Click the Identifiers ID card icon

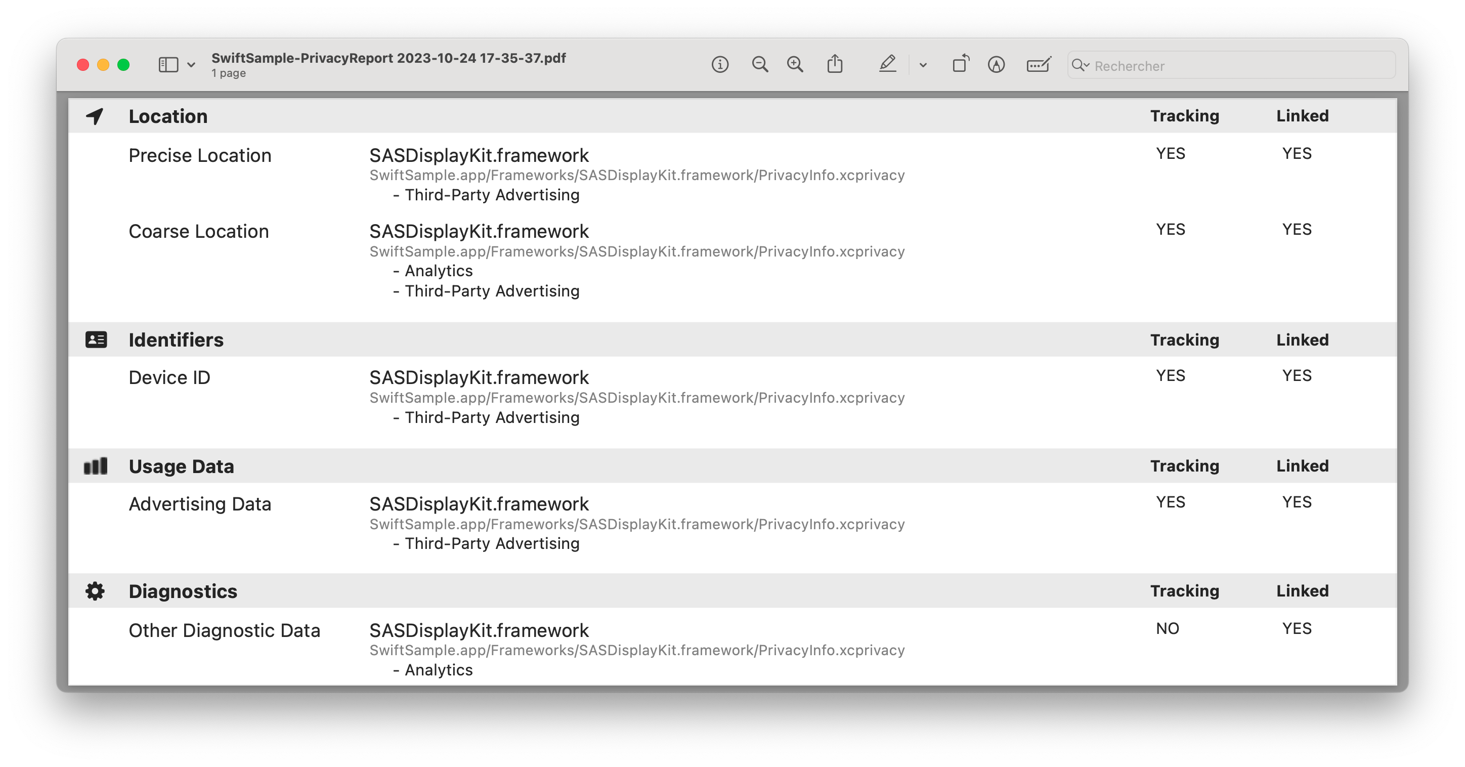tap(96, 339)
